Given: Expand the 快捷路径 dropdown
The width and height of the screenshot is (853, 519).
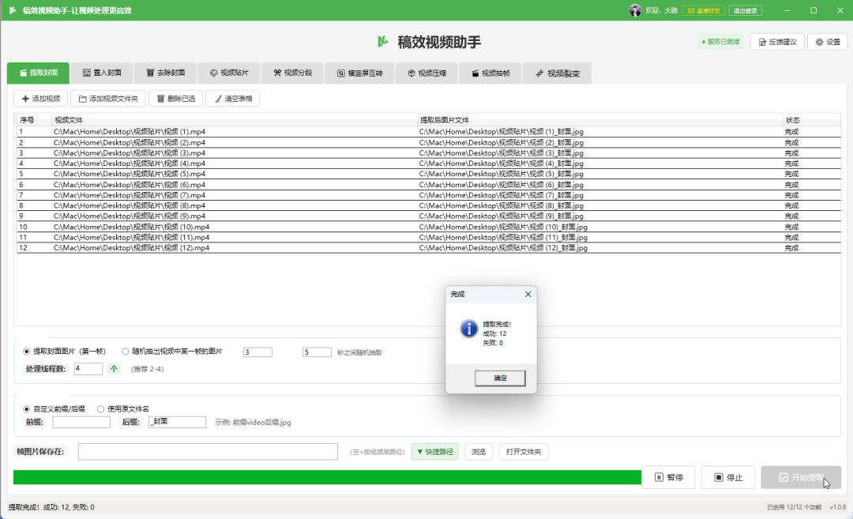Looking at the screenshot, I should (x=434, y=452).
